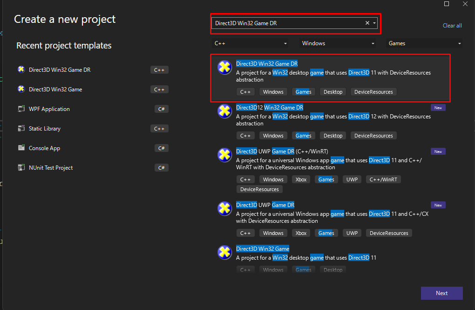
Task: Click the Console App template icon
Action: pyautogui.click(x=21, y=148)
